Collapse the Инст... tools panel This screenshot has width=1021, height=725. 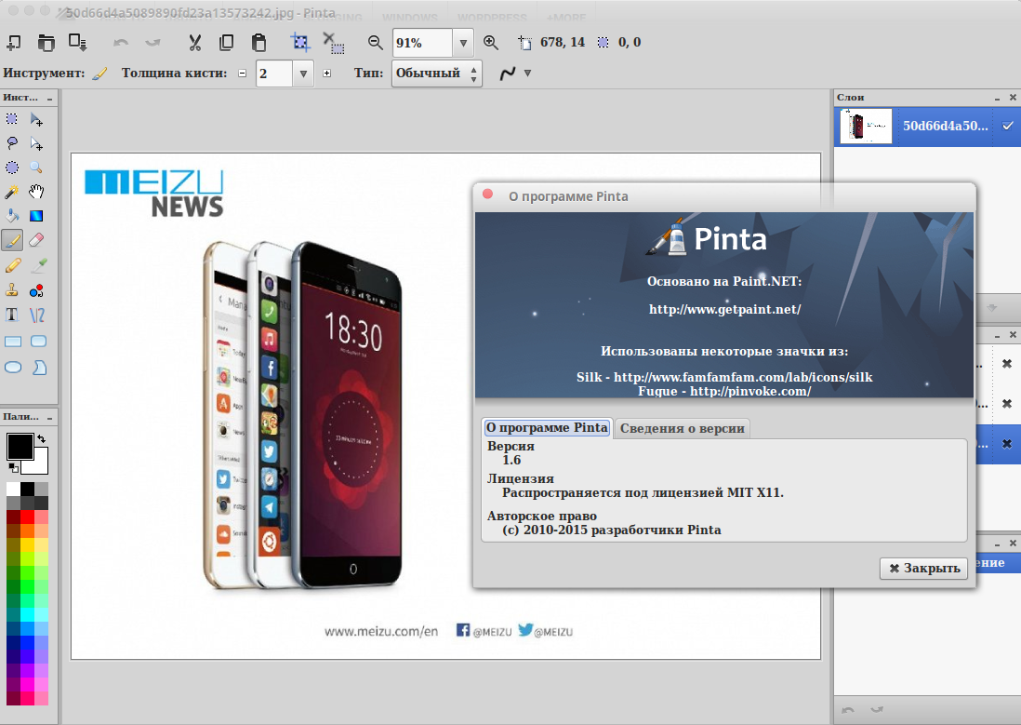tap(49, 99)
